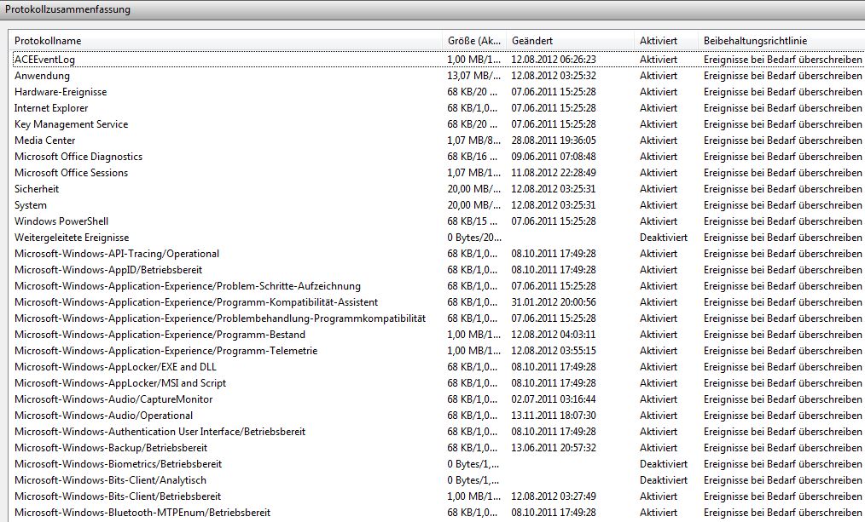Click date 31.01.2012 20:00:56

[554, 302]
